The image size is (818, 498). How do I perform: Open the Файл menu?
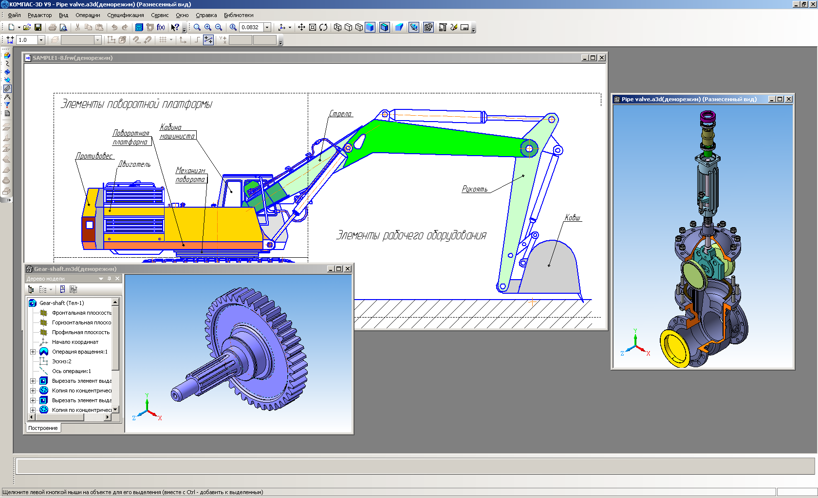pos(14,15)
